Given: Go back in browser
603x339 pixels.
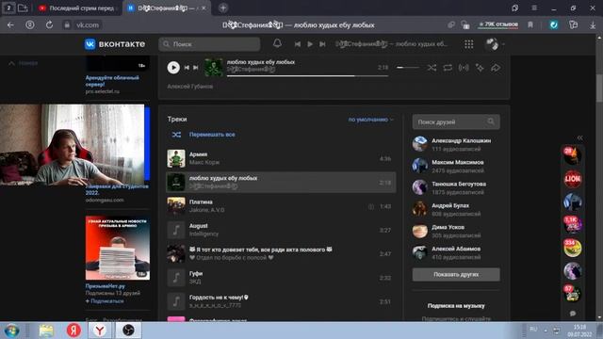Looking at the screenshot, I should [10, 25].
